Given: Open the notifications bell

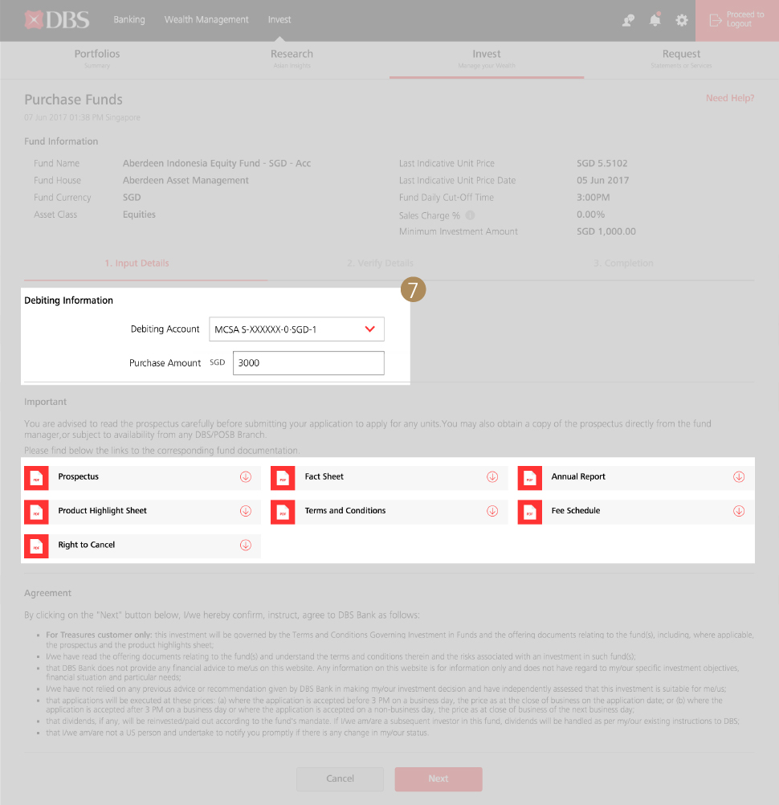Looking at the screenshot, I should tap(655, 19).
